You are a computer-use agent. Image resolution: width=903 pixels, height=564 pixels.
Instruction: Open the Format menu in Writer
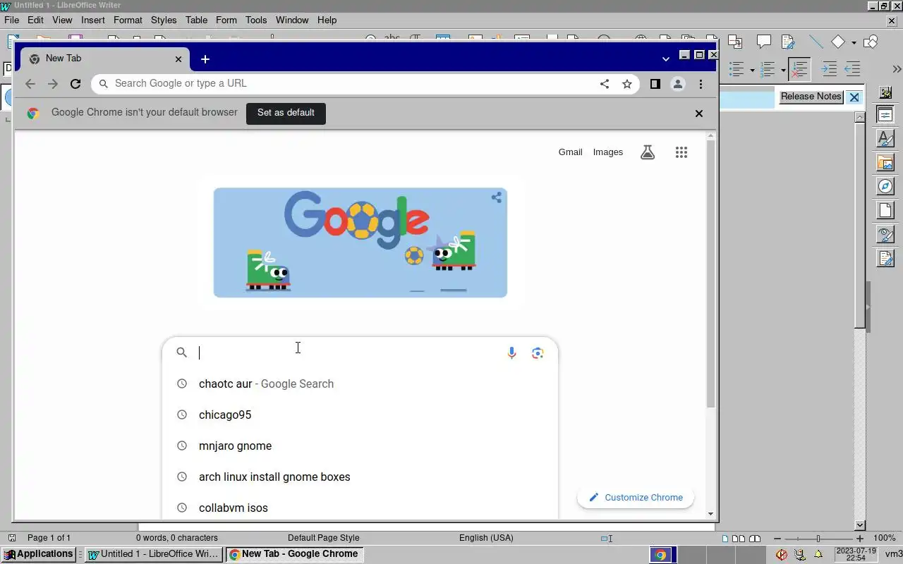click(x=128, y=20)
